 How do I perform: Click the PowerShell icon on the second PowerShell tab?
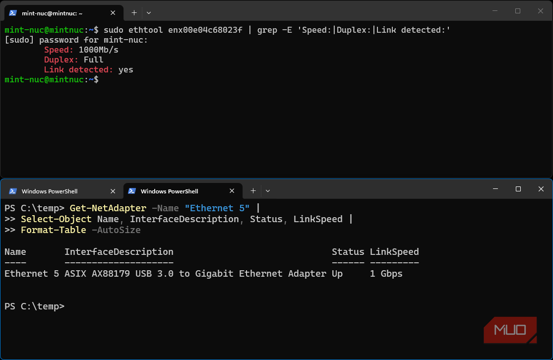pos(132,191)
